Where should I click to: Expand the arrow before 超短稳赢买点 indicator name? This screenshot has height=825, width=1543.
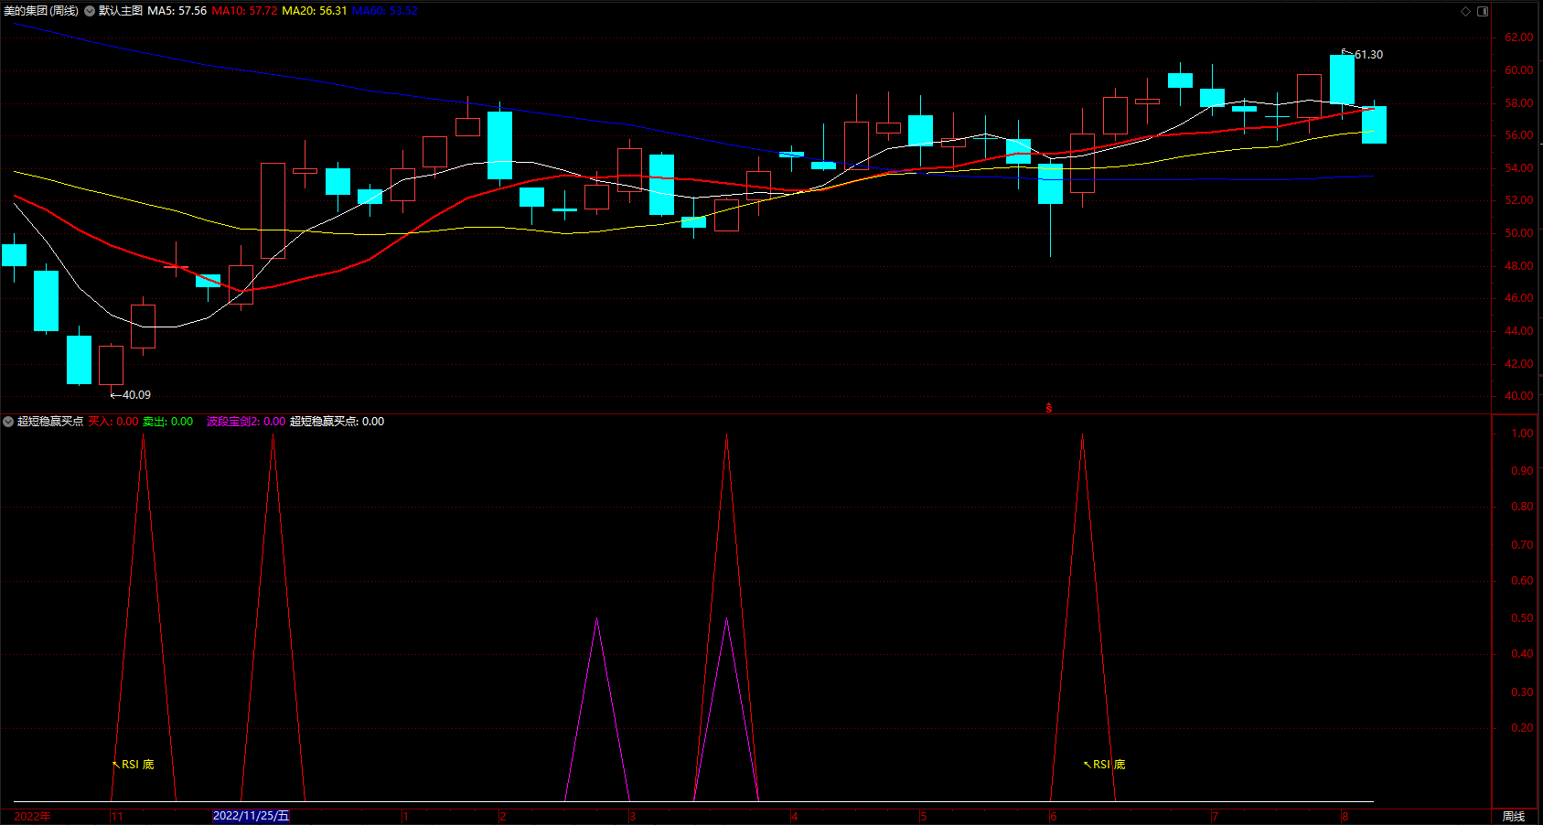point(8,422)
